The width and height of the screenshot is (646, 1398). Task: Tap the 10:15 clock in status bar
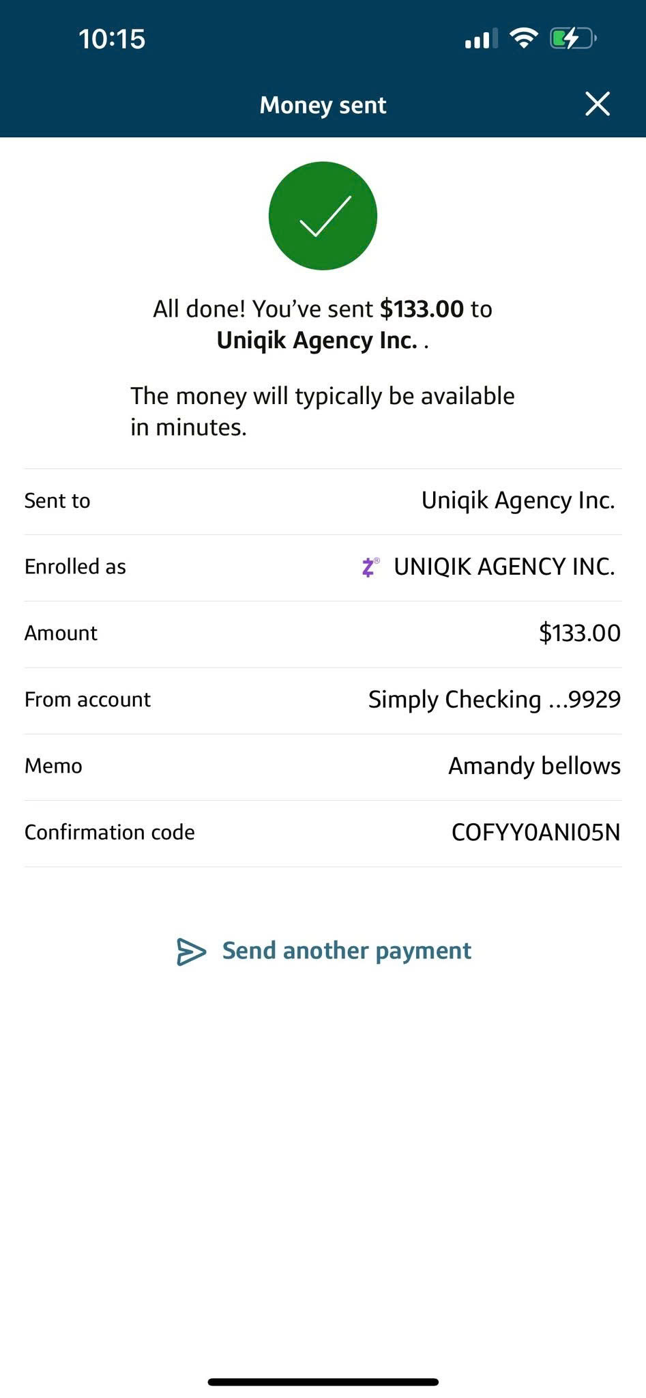pyautogui.click(x=112, y=39)
